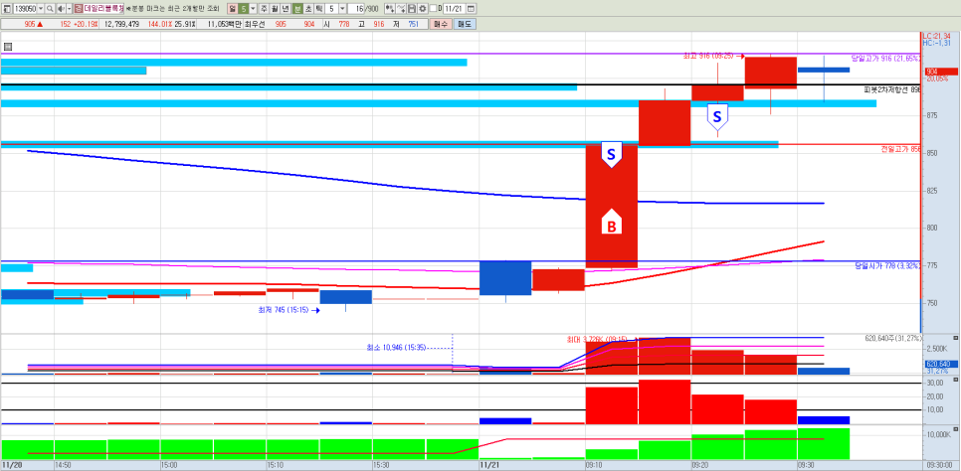Viewport: 961px width, 471px height.
Task: Select the 초 second chart button
Action: tap(308, 9)
